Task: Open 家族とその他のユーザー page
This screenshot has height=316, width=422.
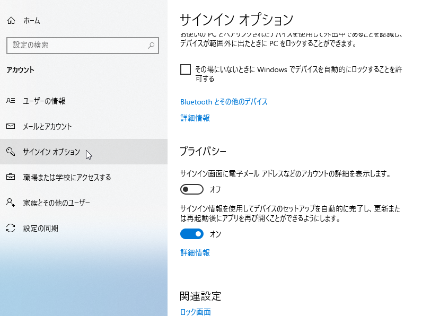Action: click(84, 203)
